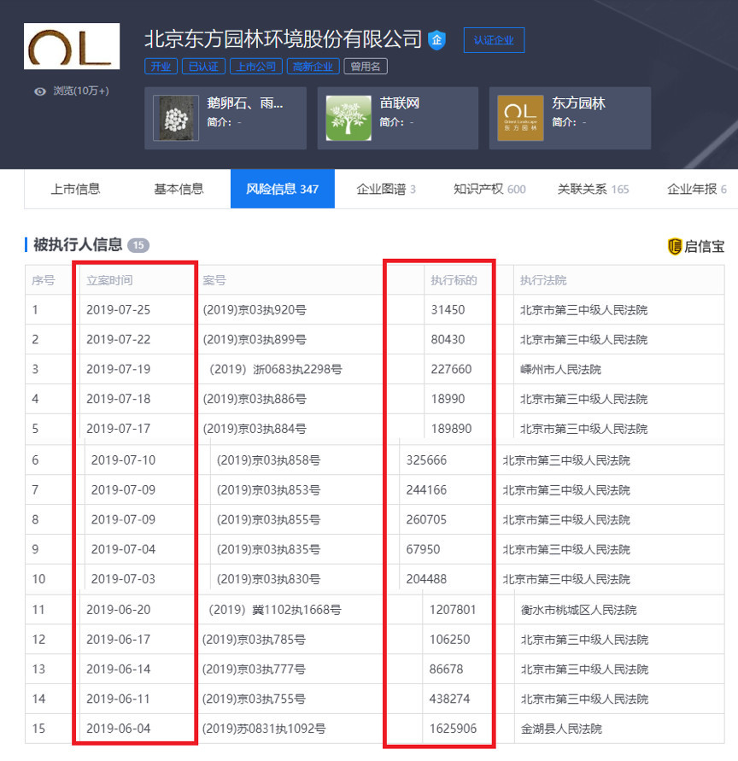The width and height of the screenshot is (738, 761).
Task: Open case (2019)苏0831执1092号
Action: [x=264, y=728]
